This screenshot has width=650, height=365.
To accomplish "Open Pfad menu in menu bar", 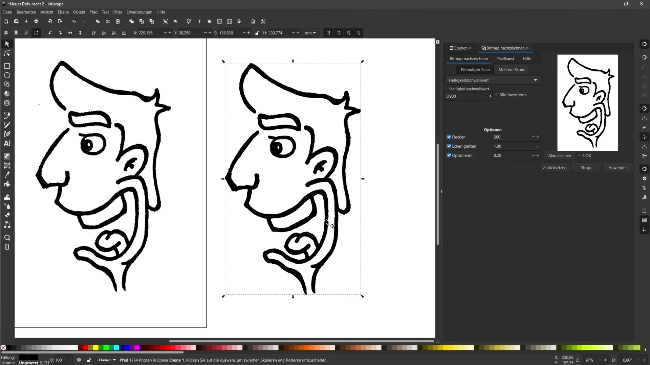I will (x=93, y=12).
